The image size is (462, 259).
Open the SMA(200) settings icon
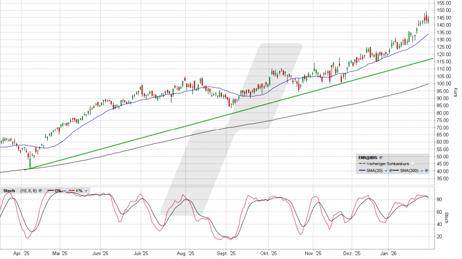point(427,171)
